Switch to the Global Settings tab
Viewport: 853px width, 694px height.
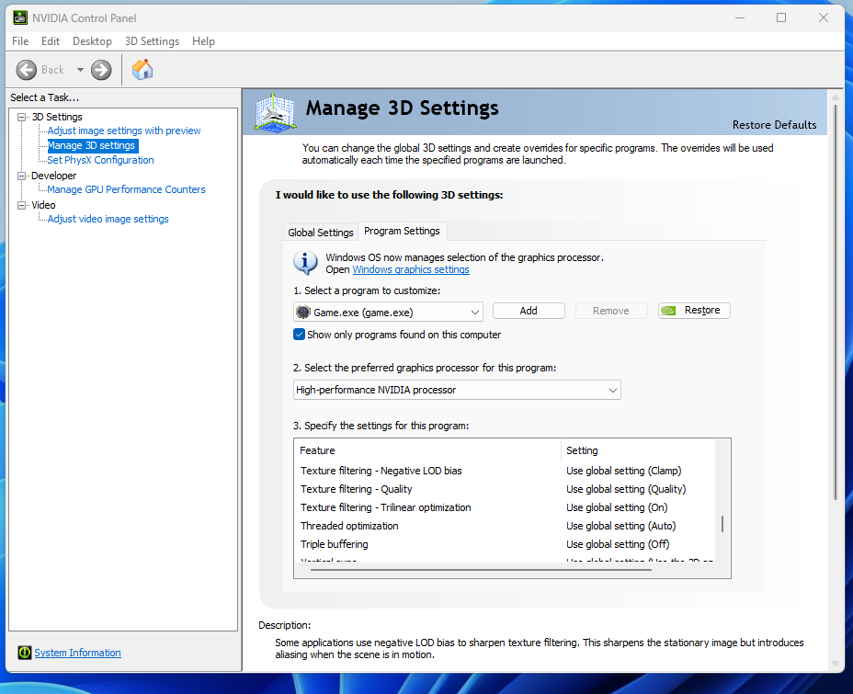pos(321,233)
